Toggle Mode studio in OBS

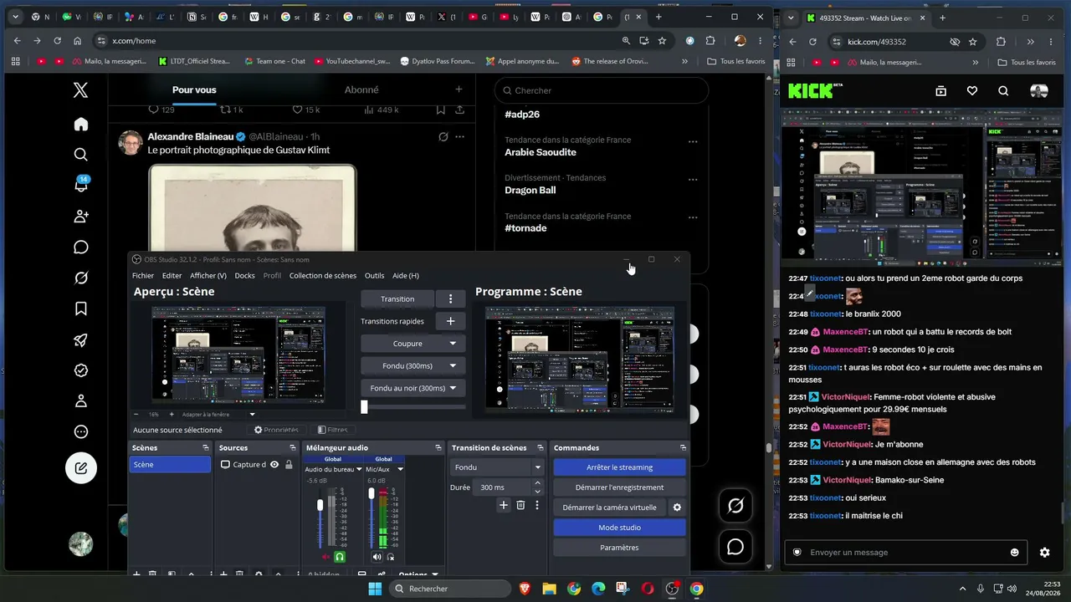point(619,528)
